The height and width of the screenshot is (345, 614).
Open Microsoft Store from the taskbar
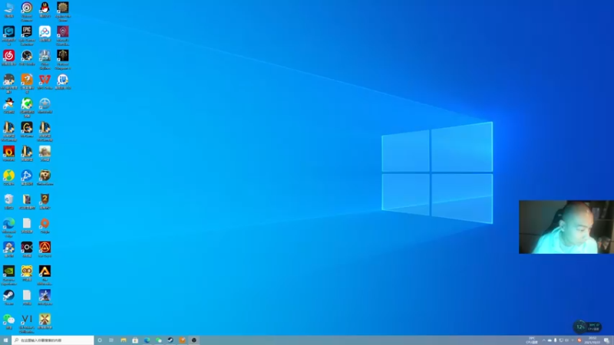pyautogui.click(x=135, y=340)
